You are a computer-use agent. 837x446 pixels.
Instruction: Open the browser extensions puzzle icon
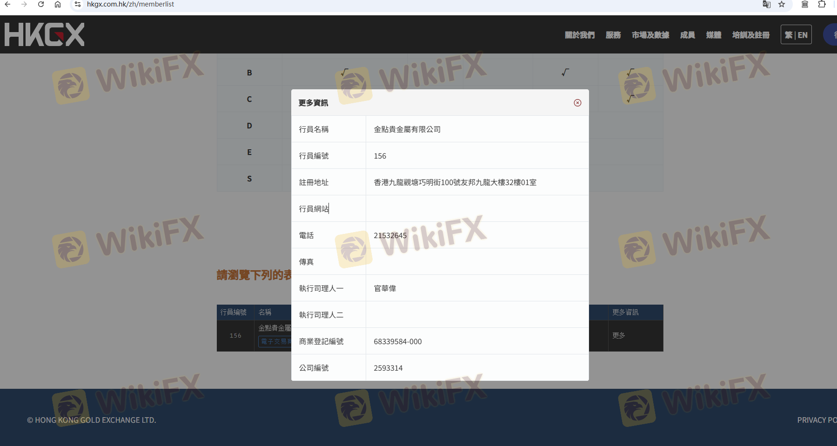(822, 4)
